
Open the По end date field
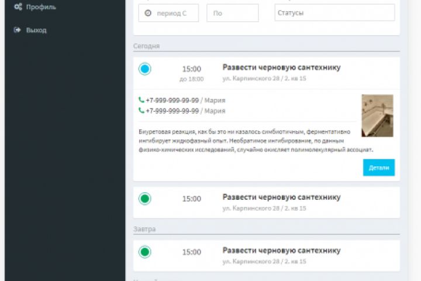[x=232, y=13]
